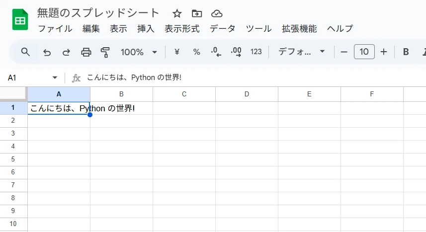Open the name box dropdown arrow
426x232 pixels.
click(x=55, y=78)
